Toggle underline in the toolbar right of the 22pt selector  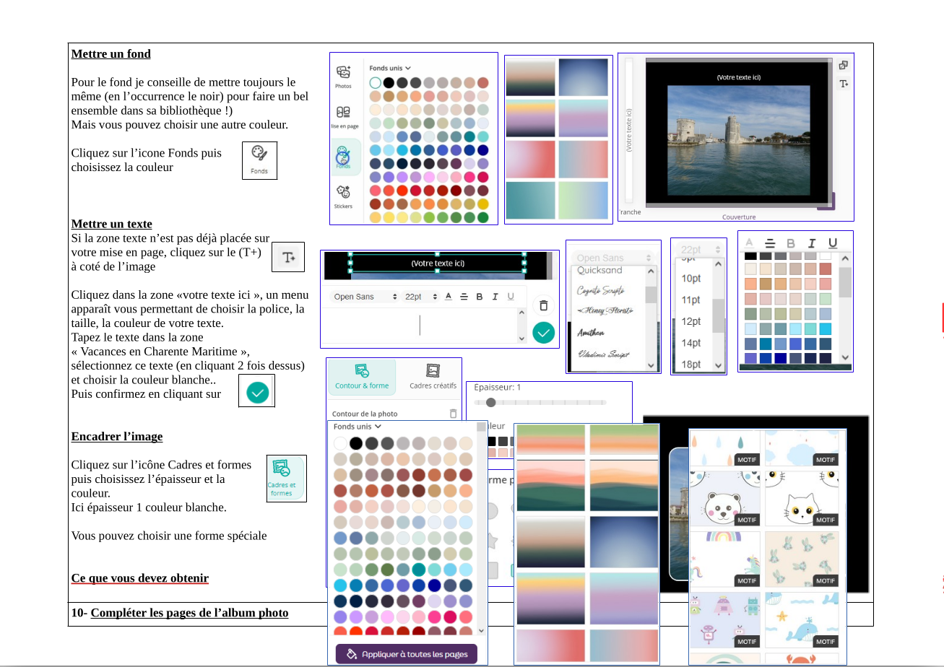click(x=511, y=297)
